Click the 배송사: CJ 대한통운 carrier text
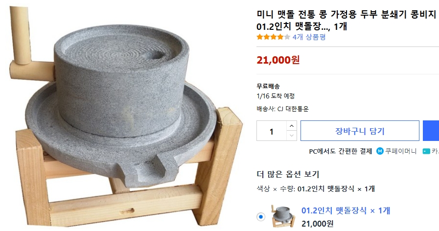The height and width of the screenshot is (231, 439). (x=282, y=109)
